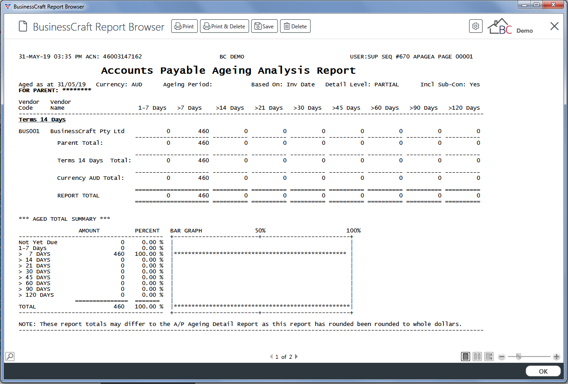Switch to two-page view
The image size is (568, 384).
coord(477,357)
